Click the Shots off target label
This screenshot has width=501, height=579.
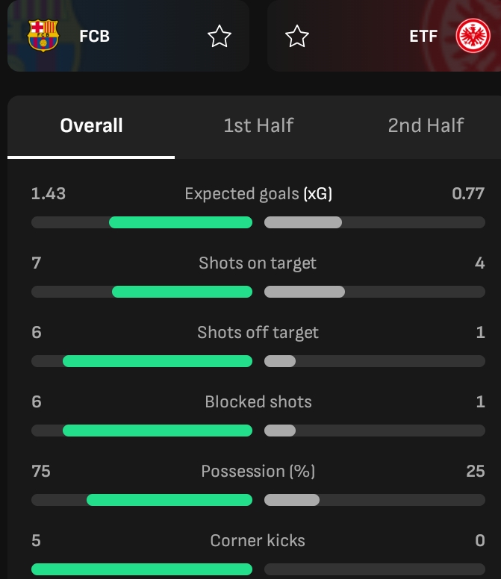tap(258, 333)
